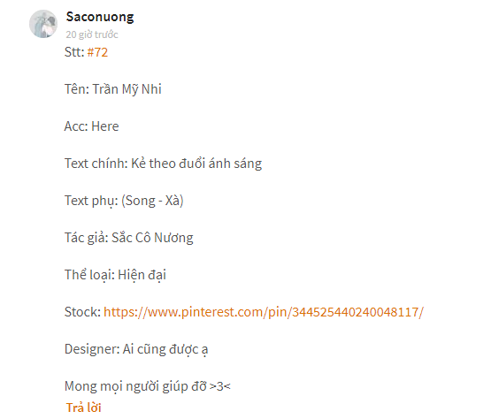Screen dimensions: 483x419
Task: Click the 'Tác giả:' label
Action: click(x=87, y=238)
